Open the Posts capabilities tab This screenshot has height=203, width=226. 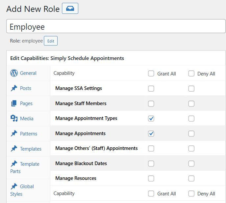coord(28,88)
